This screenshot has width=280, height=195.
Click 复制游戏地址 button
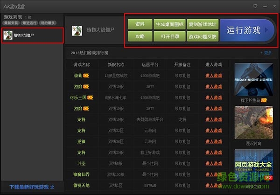[202, 24]
